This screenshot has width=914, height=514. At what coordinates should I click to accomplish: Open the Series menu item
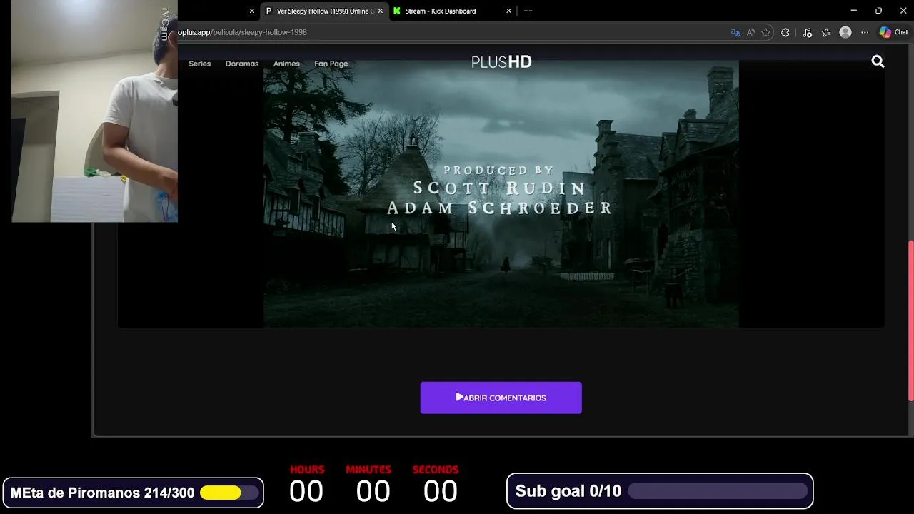(199, 64)
